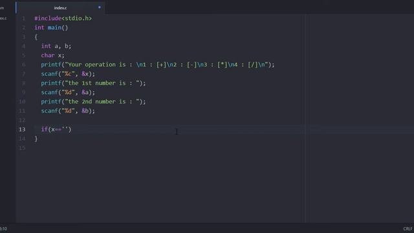
Task: Click the 'char x;' declaration line
Action: (x=52, y=55)
